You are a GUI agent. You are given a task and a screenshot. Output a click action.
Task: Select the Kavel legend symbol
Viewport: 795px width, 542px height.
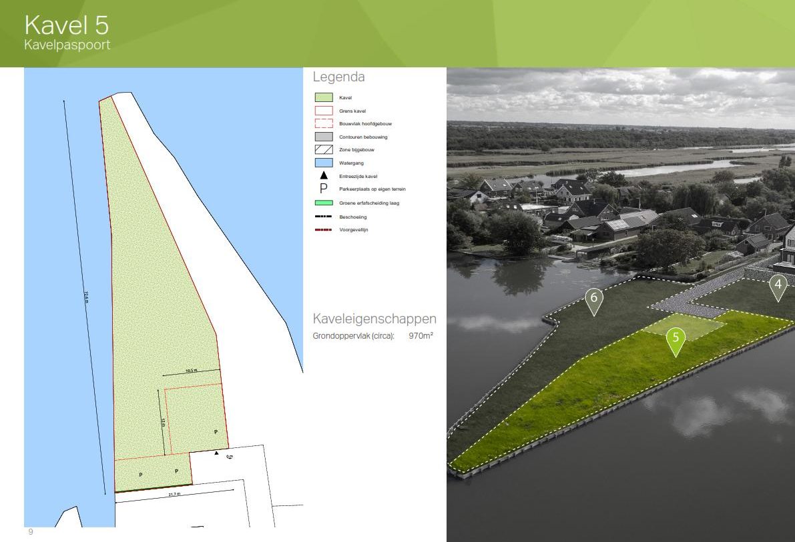click(x=322, y=97)
